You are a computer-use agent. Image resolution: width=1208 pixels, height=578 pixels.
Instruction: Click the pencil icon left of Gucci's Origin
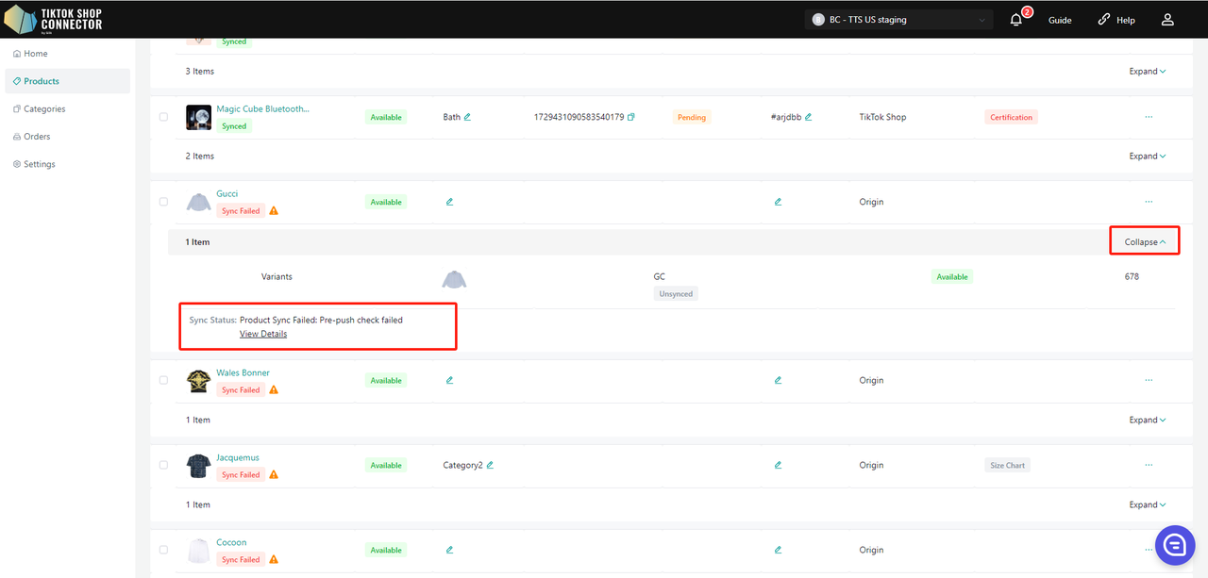point(778,202)
